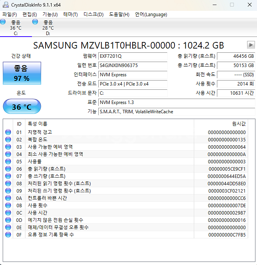This screenshot has height=265, width=257.
Task: Click status icon of 복합 온도 row
Action: point(8,139)
